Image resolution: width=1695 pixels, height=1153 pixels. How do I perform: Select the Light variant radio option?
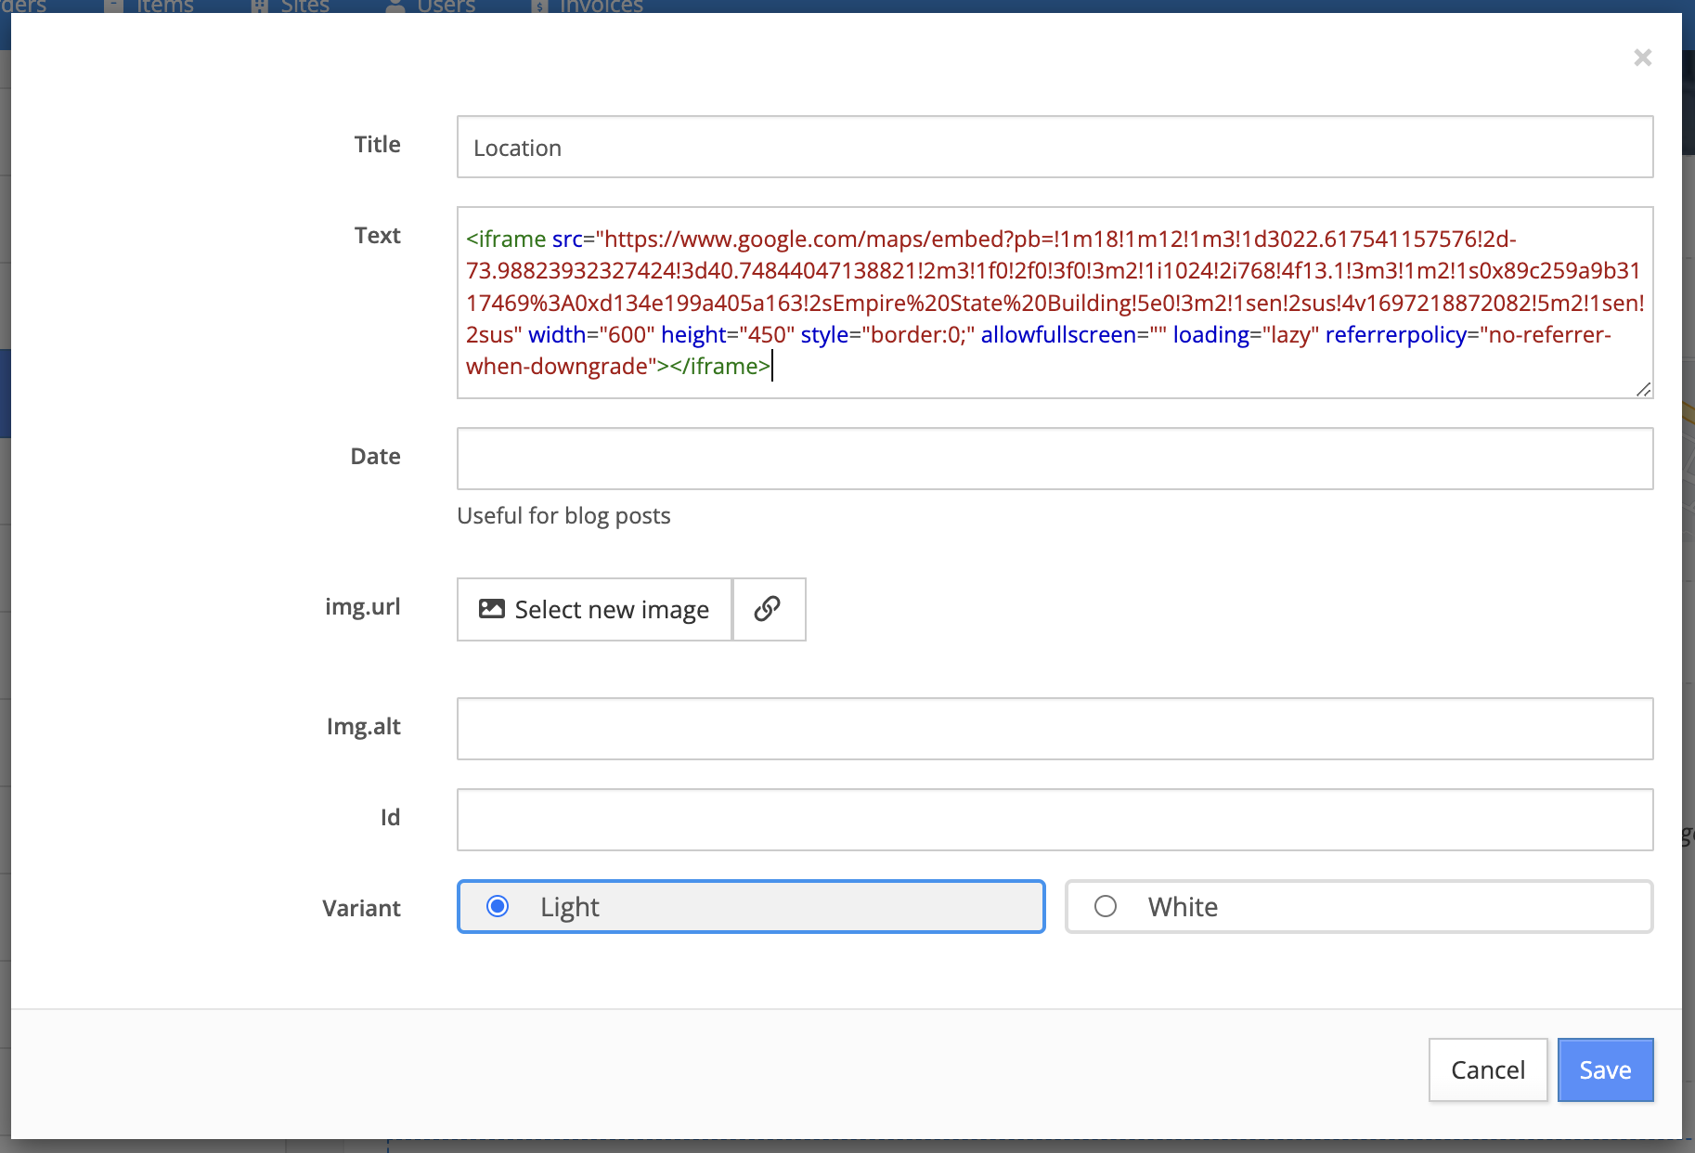coord(751,906)
